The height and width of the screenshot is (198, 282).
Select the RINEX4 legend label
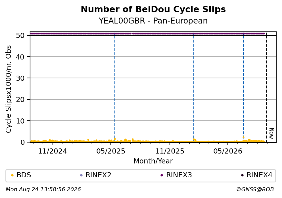tap(259, 175)
